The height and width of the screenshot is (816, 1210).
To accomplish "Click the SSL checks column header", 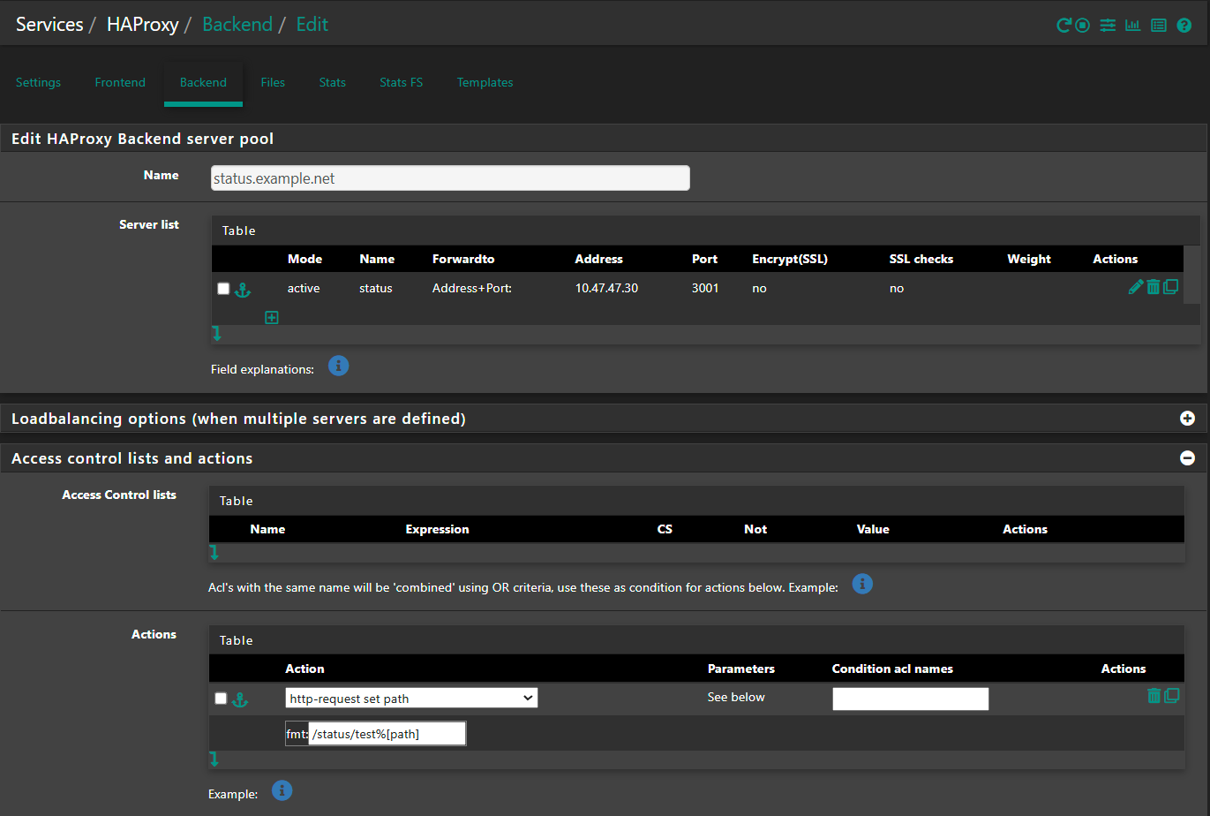I will tap(921, 259).
